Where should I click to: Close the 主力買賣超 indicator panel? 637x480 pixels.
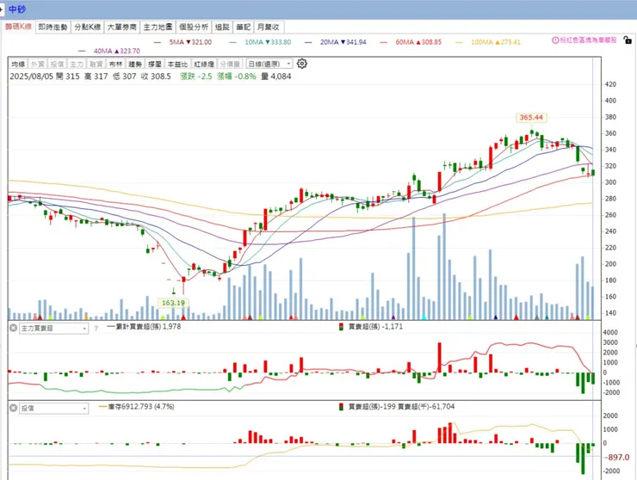pyautogui.click(x=13, y=328)
